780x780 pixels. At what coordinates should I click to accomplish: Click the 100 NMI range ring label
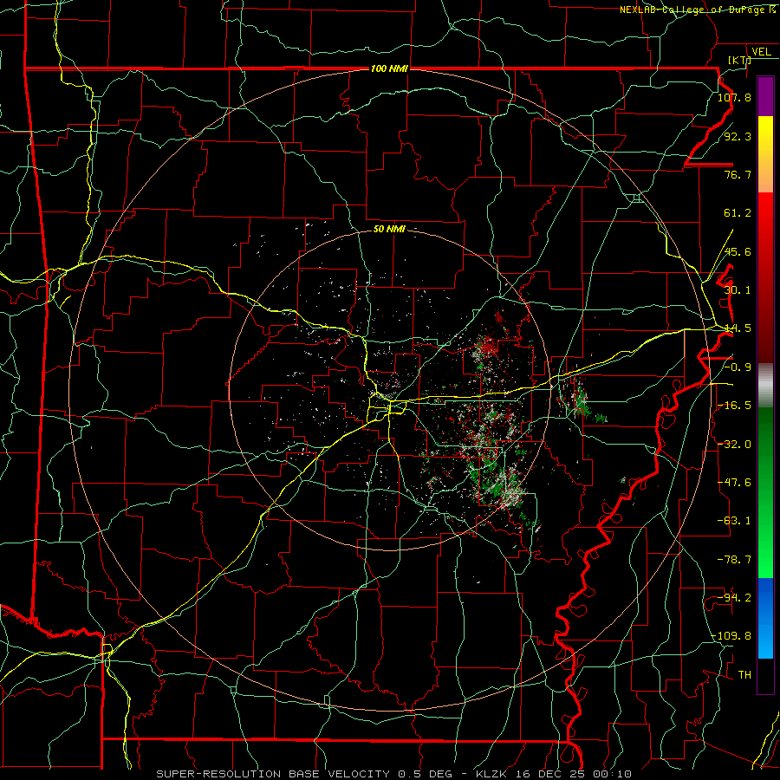coord(389,68)
